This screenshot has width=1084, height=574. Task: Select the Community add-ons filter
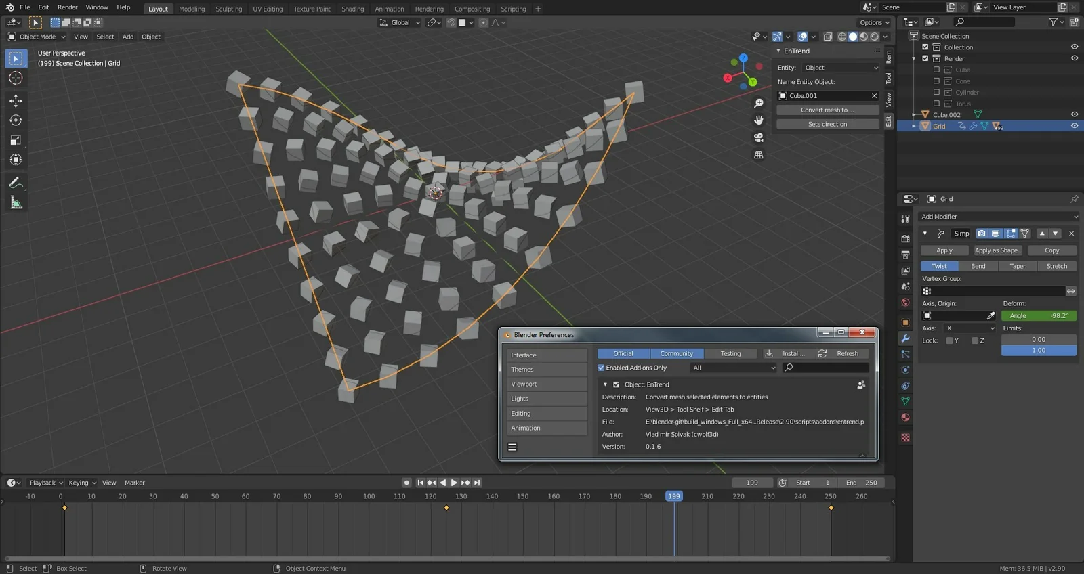[x=677, y=353]
